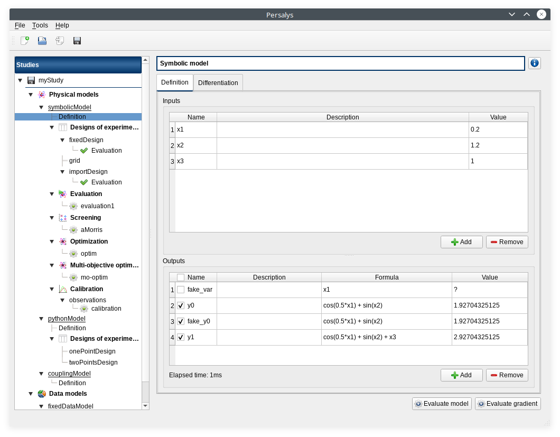Viewport: 560px width, 437px height.
Task: Click the Value cell of input x2
Action: click(498, 145)
